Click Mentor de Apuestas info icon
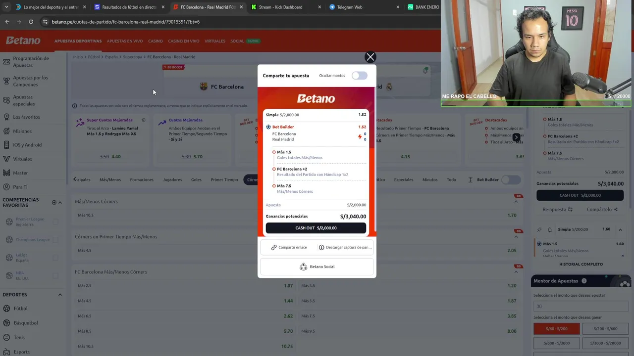 584,281
